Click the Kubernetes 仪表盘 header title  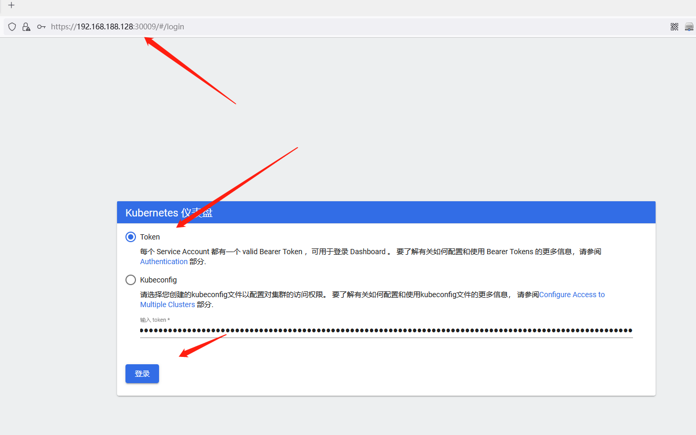tap(169, 213)
